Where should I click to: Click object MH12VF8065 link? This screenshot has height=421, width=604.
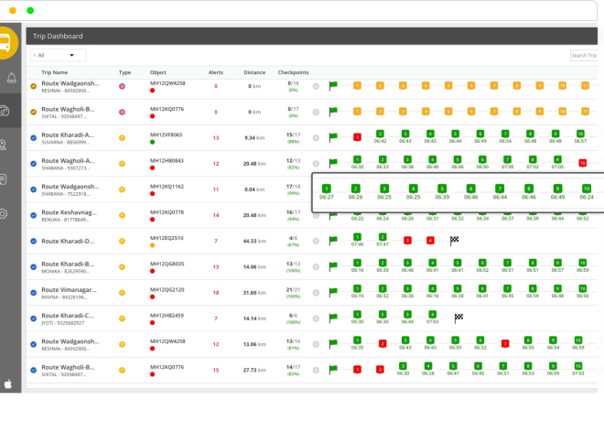click(167, 135)
